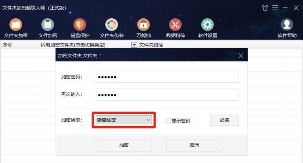Screen dimensions: 303x163
Task: Close the 加密文件夹 dialog
Action: [x=241, y=55]
